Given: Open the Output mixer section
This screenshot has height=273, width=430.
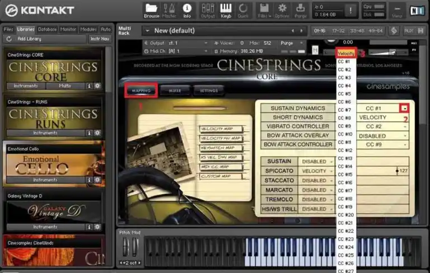Looking at the screenshot, I should [x=208, y=11].
